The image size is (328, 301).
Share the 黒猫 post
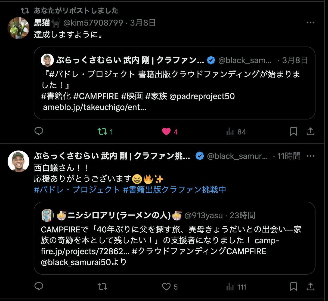click(x=310, y=132)
